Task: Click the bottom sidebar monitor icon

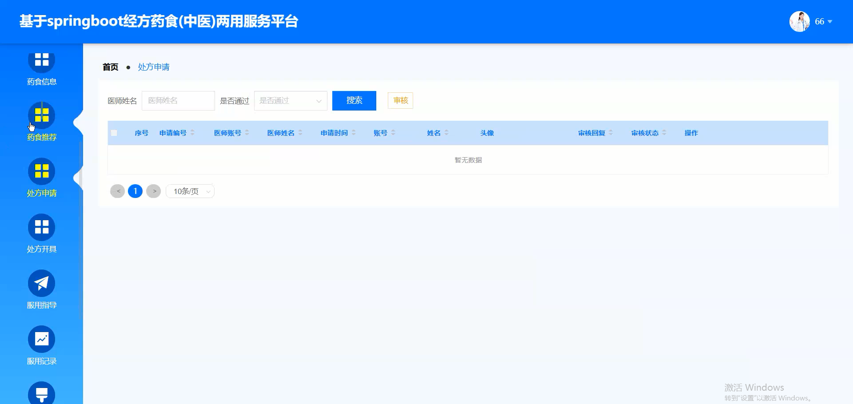Action: [x=41, y=393]
